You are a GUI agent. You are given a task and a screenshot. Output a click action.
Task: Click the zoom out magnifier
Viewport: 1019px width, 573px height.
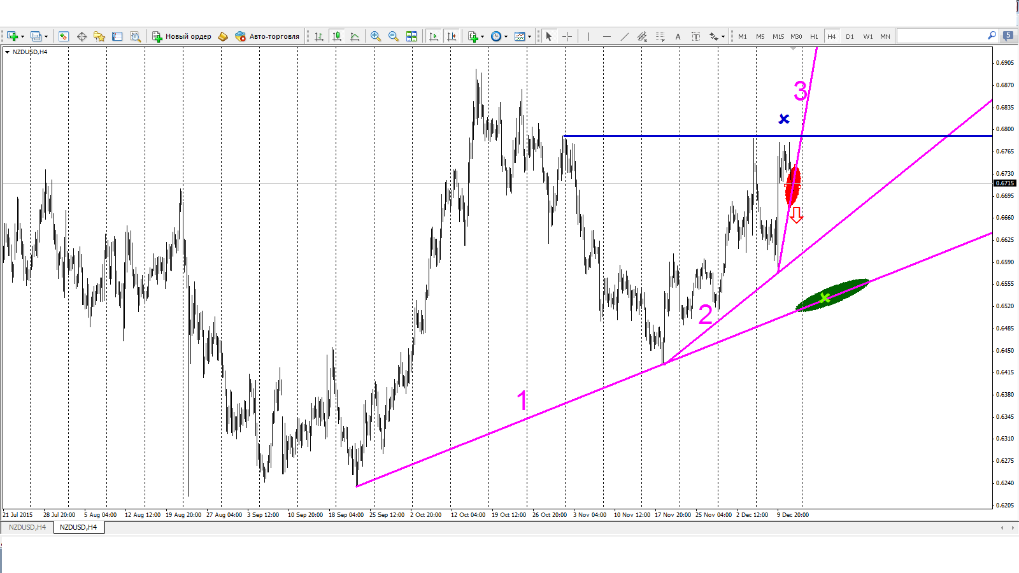pos(394,36)
